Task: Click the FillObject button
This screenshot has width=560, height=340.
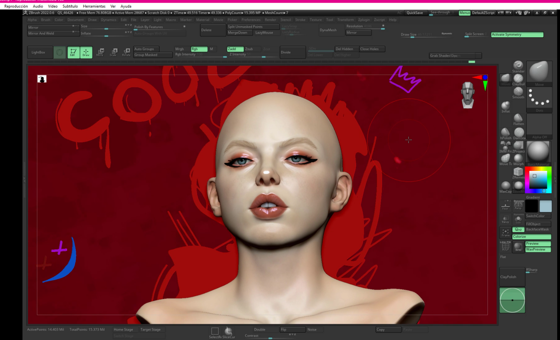Action: click(x=538, y=224)
